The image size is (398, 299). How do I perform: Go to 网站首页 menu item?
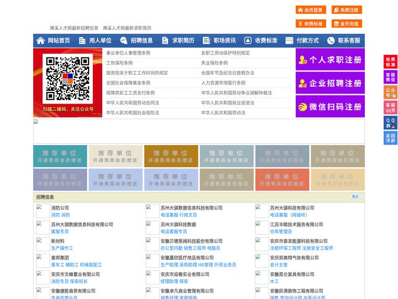[x=59, y=40]
